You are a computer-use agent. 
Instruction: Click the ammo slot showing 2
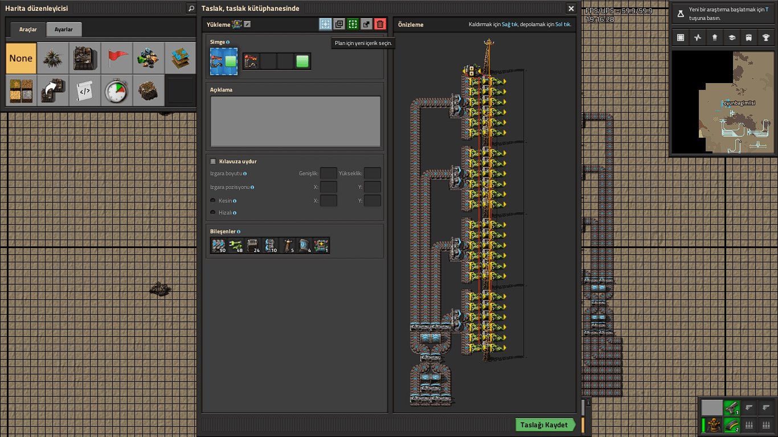click(732, 424)
